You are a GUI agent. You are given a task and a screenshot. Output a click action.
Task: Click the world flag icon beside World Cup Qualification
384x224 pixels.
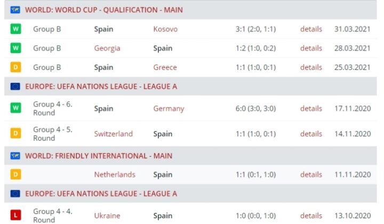pyautogui.click(x=15, y=10)
